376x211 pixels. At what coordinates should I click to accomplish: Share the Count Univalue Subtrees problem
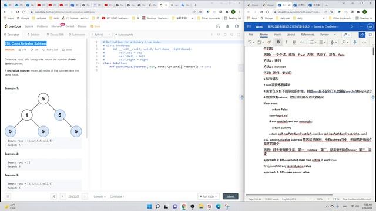67,50
